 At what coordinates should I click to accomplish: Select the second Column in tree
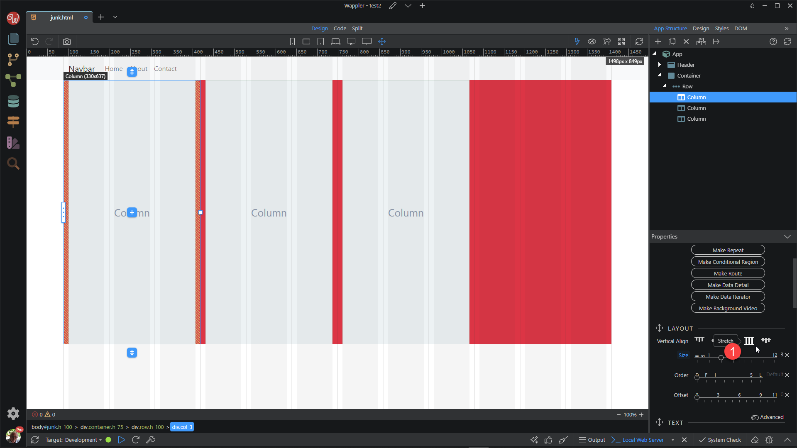(696, 108)
